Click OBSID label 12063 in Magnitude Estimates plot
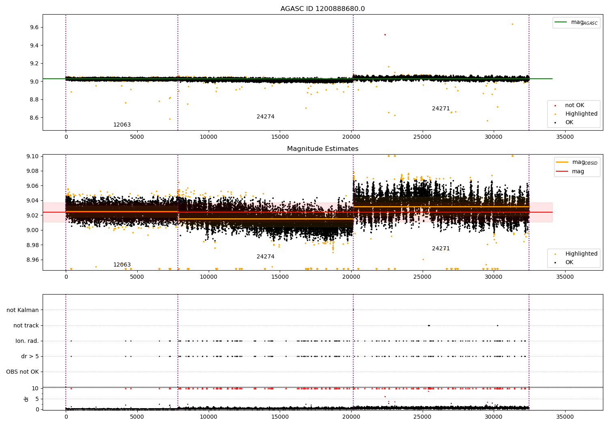This screenshot has width=609, height=426. tap(122, 265)
